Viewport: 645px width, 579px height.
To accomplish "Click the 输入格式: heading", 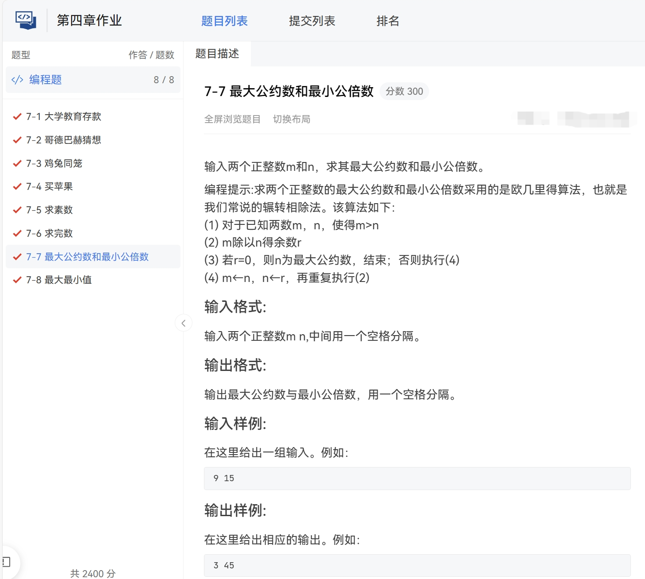I will [235, 307].
